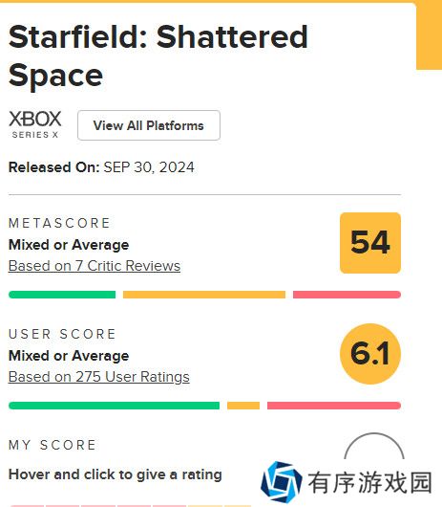Select yellow mixed segment of critic reviews bar
Image resolution: width=442 pixels, height=507 pixels.
pos(204,295)
